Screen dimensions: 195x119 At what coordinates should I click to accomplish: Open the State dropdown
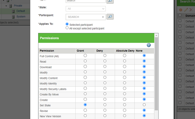click(86, 9)
